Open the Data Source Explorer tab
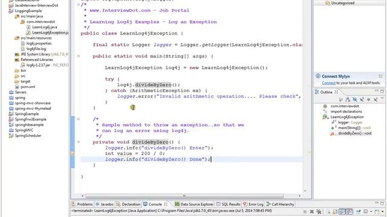This screenshot has height=217, width=387. point(194,204)
